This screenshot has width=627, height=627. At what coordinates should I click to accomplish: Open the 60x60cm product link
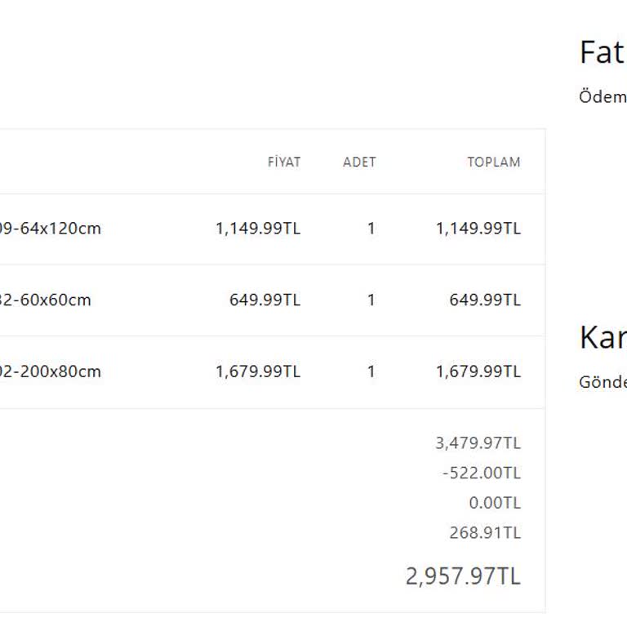46,300
